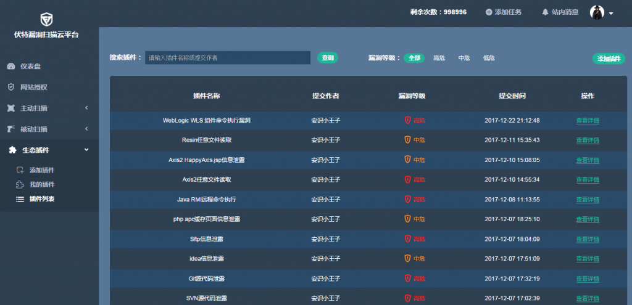Open 查看详情 for Resin任意文件读取

(x=588, y=140)
